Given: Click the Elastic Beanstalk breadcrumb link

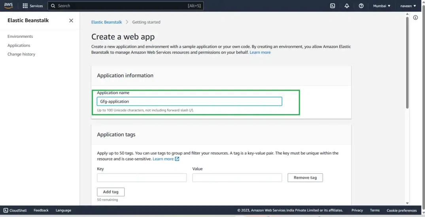Looking at the screenshot, I should [x=106, y=22].
